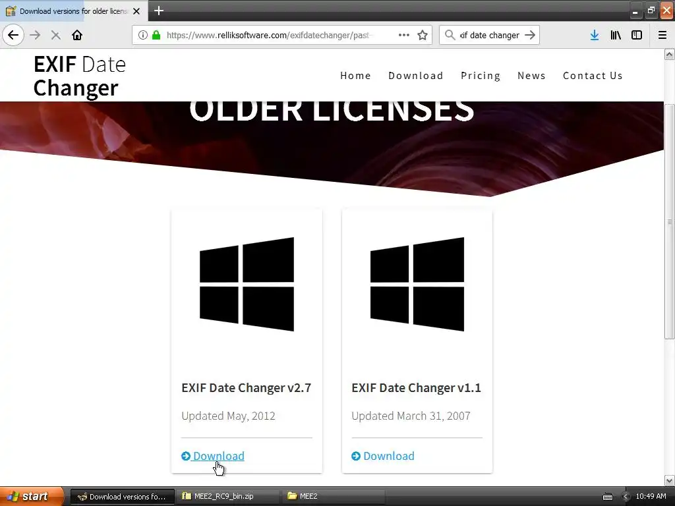Image resolution: width=675 pixels, height=506 pixels.
Task: Click the scrollbar down arrow
Action: tap(670, 480)
